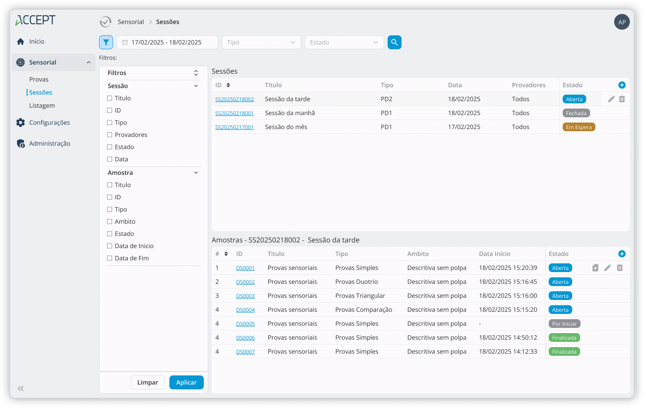
Task: Click the blue filter funnel icon
Action: tap(106, 42)
